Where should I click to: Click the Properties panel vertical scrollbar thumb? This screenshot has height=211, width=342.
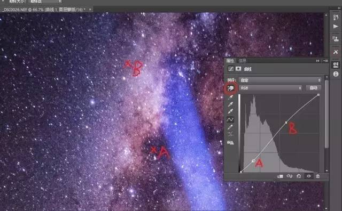pos(327,114)
